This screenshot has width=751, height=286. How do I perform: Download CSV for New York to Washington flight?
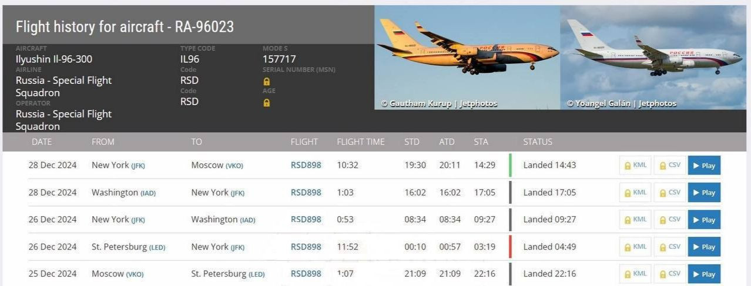coord(670,220)
